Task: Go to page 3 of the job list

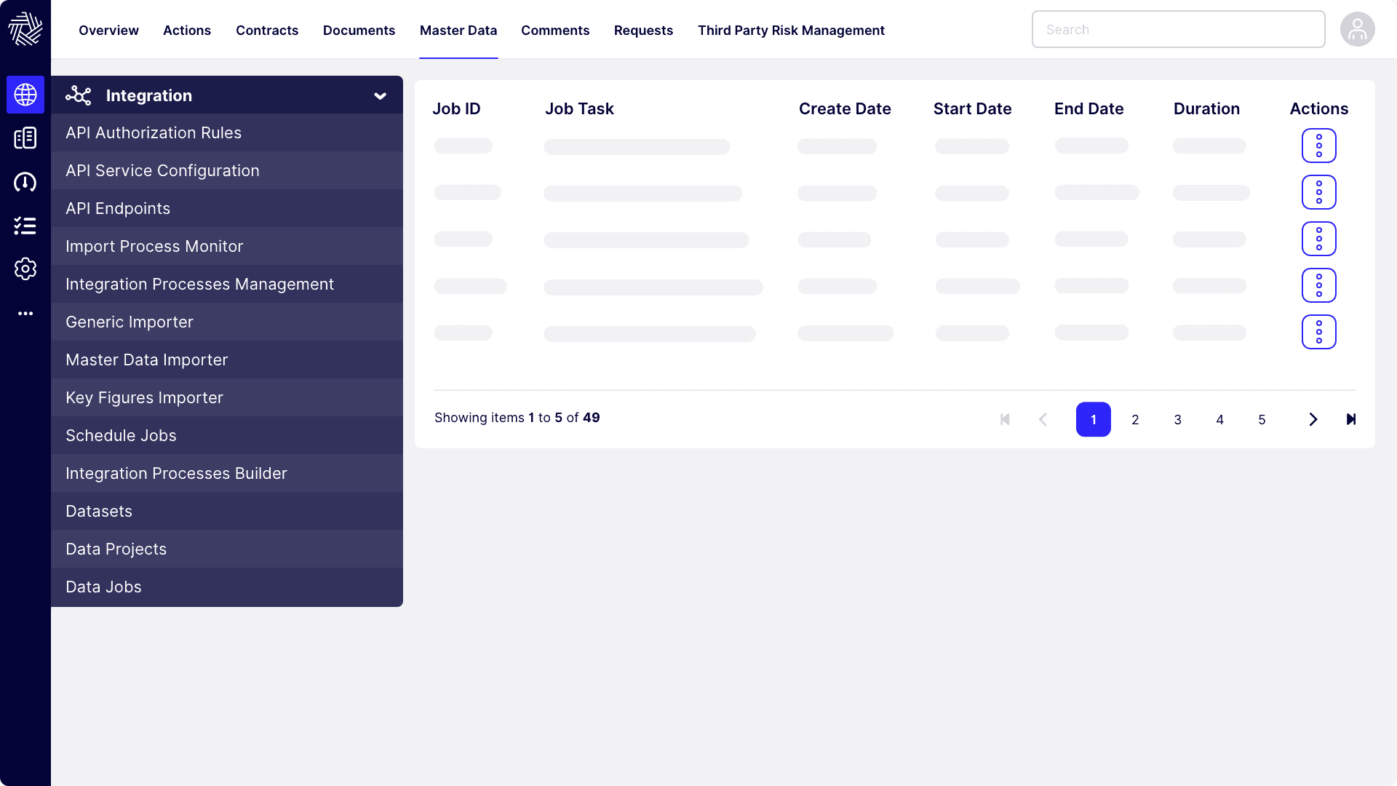Action: (x=1178, y=419)
